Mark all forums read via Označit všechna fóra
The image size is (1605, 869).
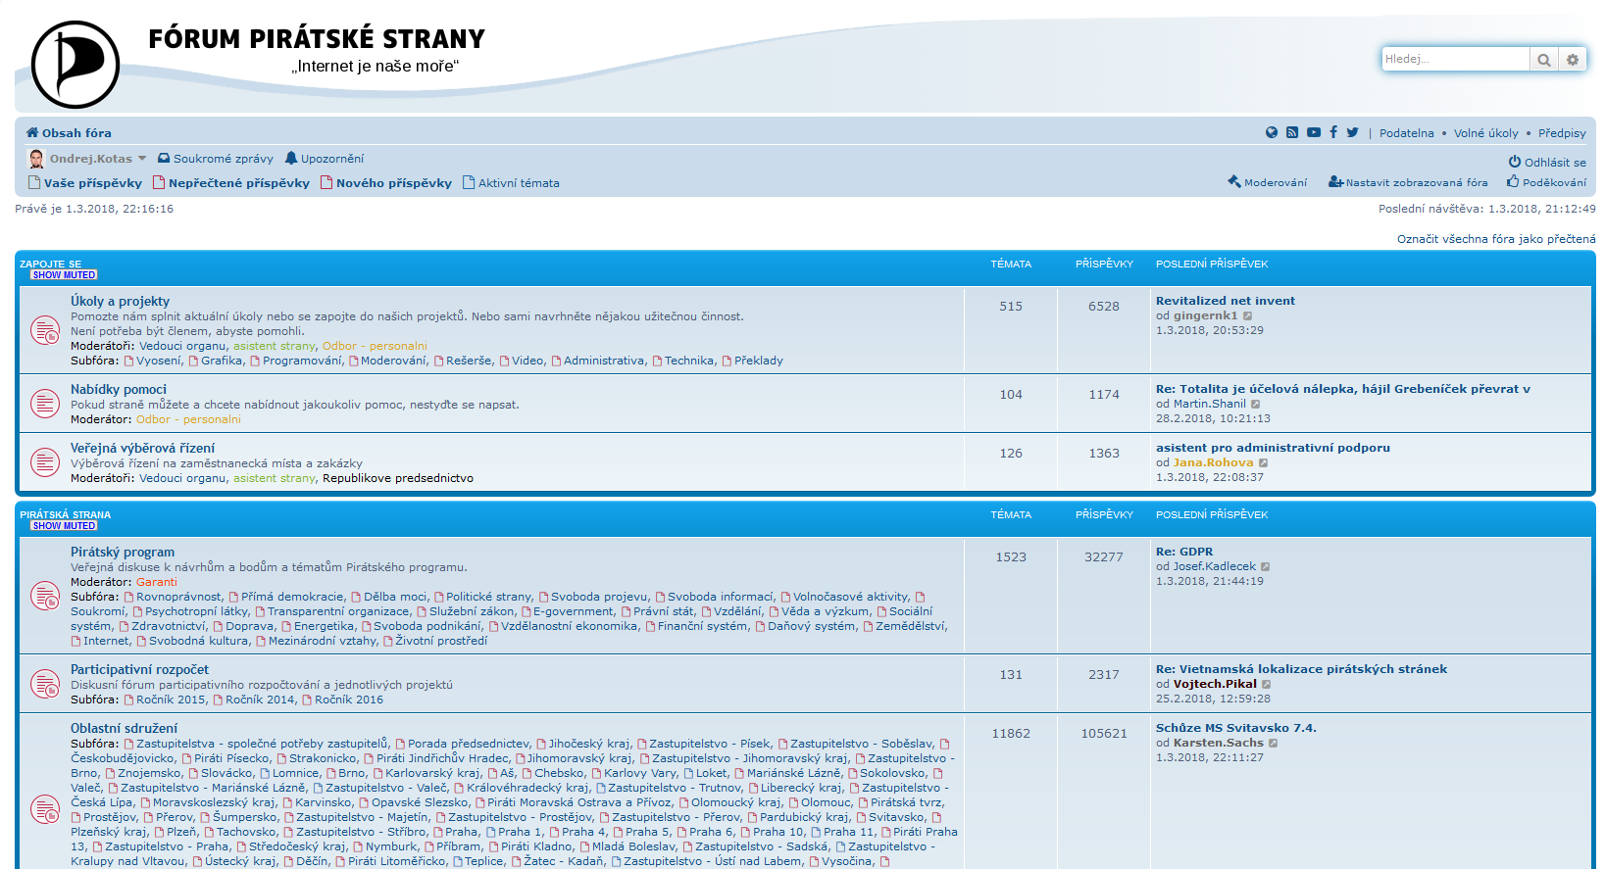click(x=1496, y=239)
